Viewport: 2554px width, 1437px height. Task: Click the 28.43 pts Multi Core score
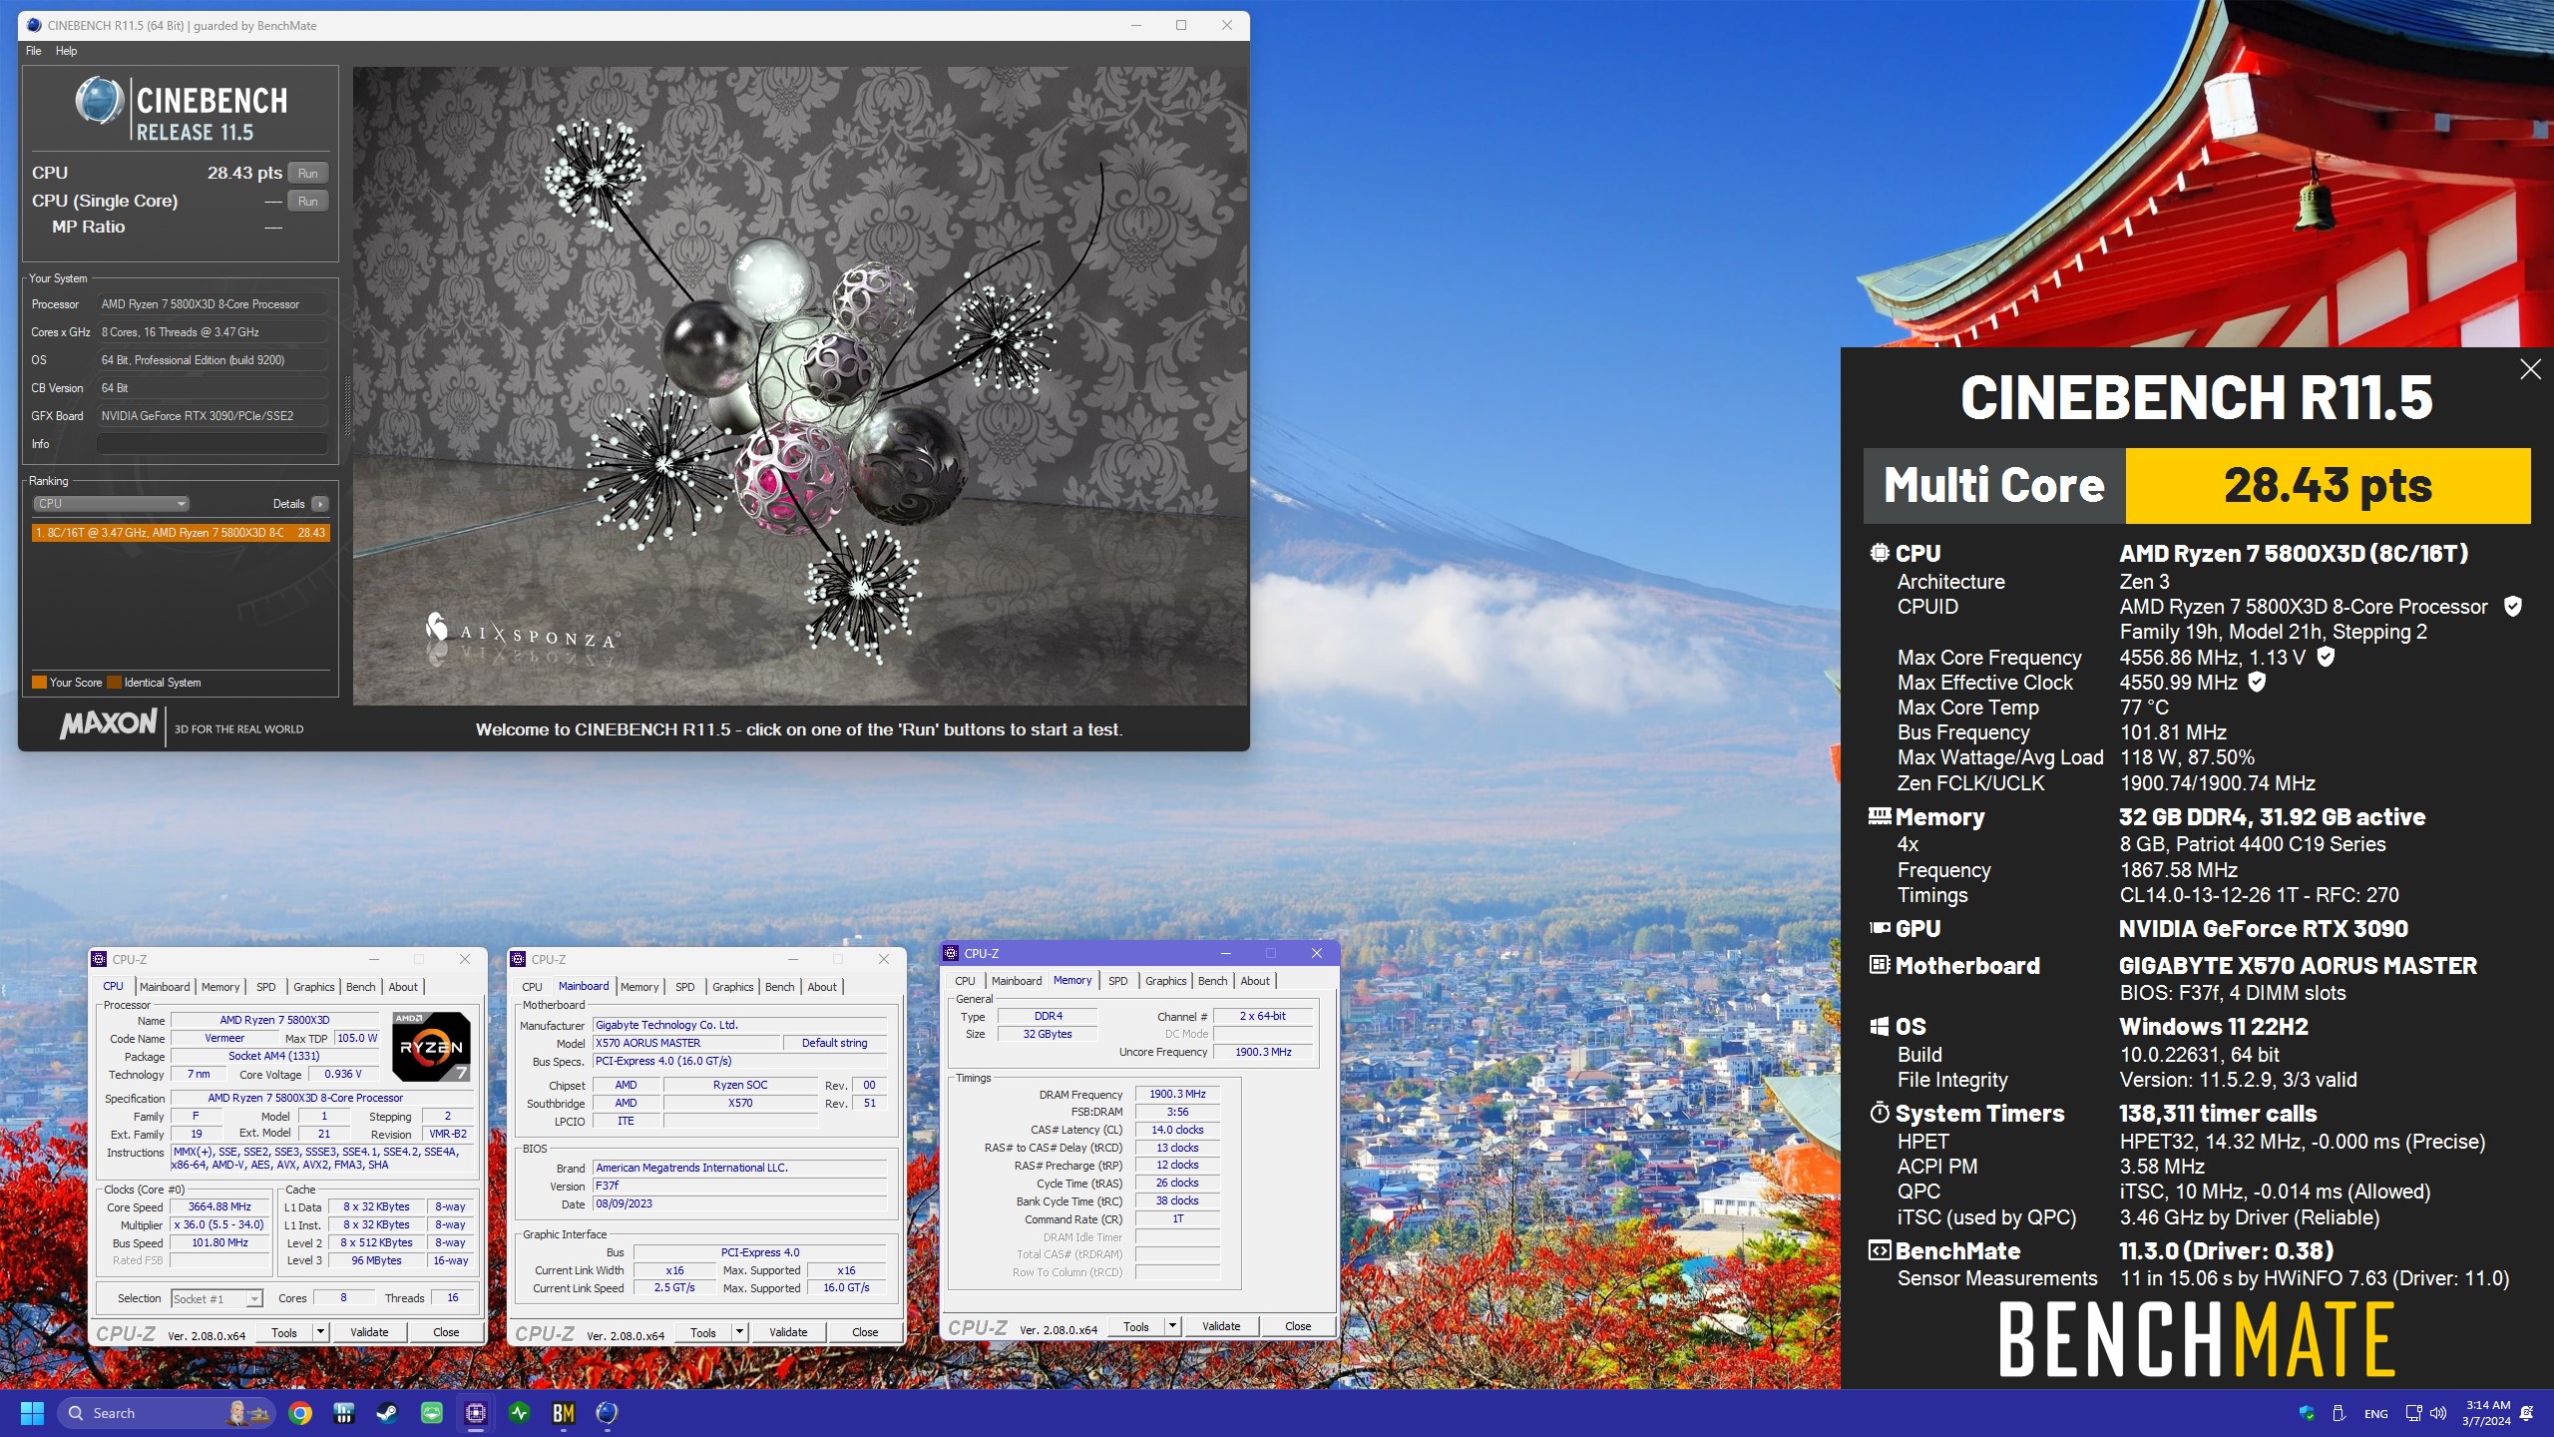point(2328,485)
